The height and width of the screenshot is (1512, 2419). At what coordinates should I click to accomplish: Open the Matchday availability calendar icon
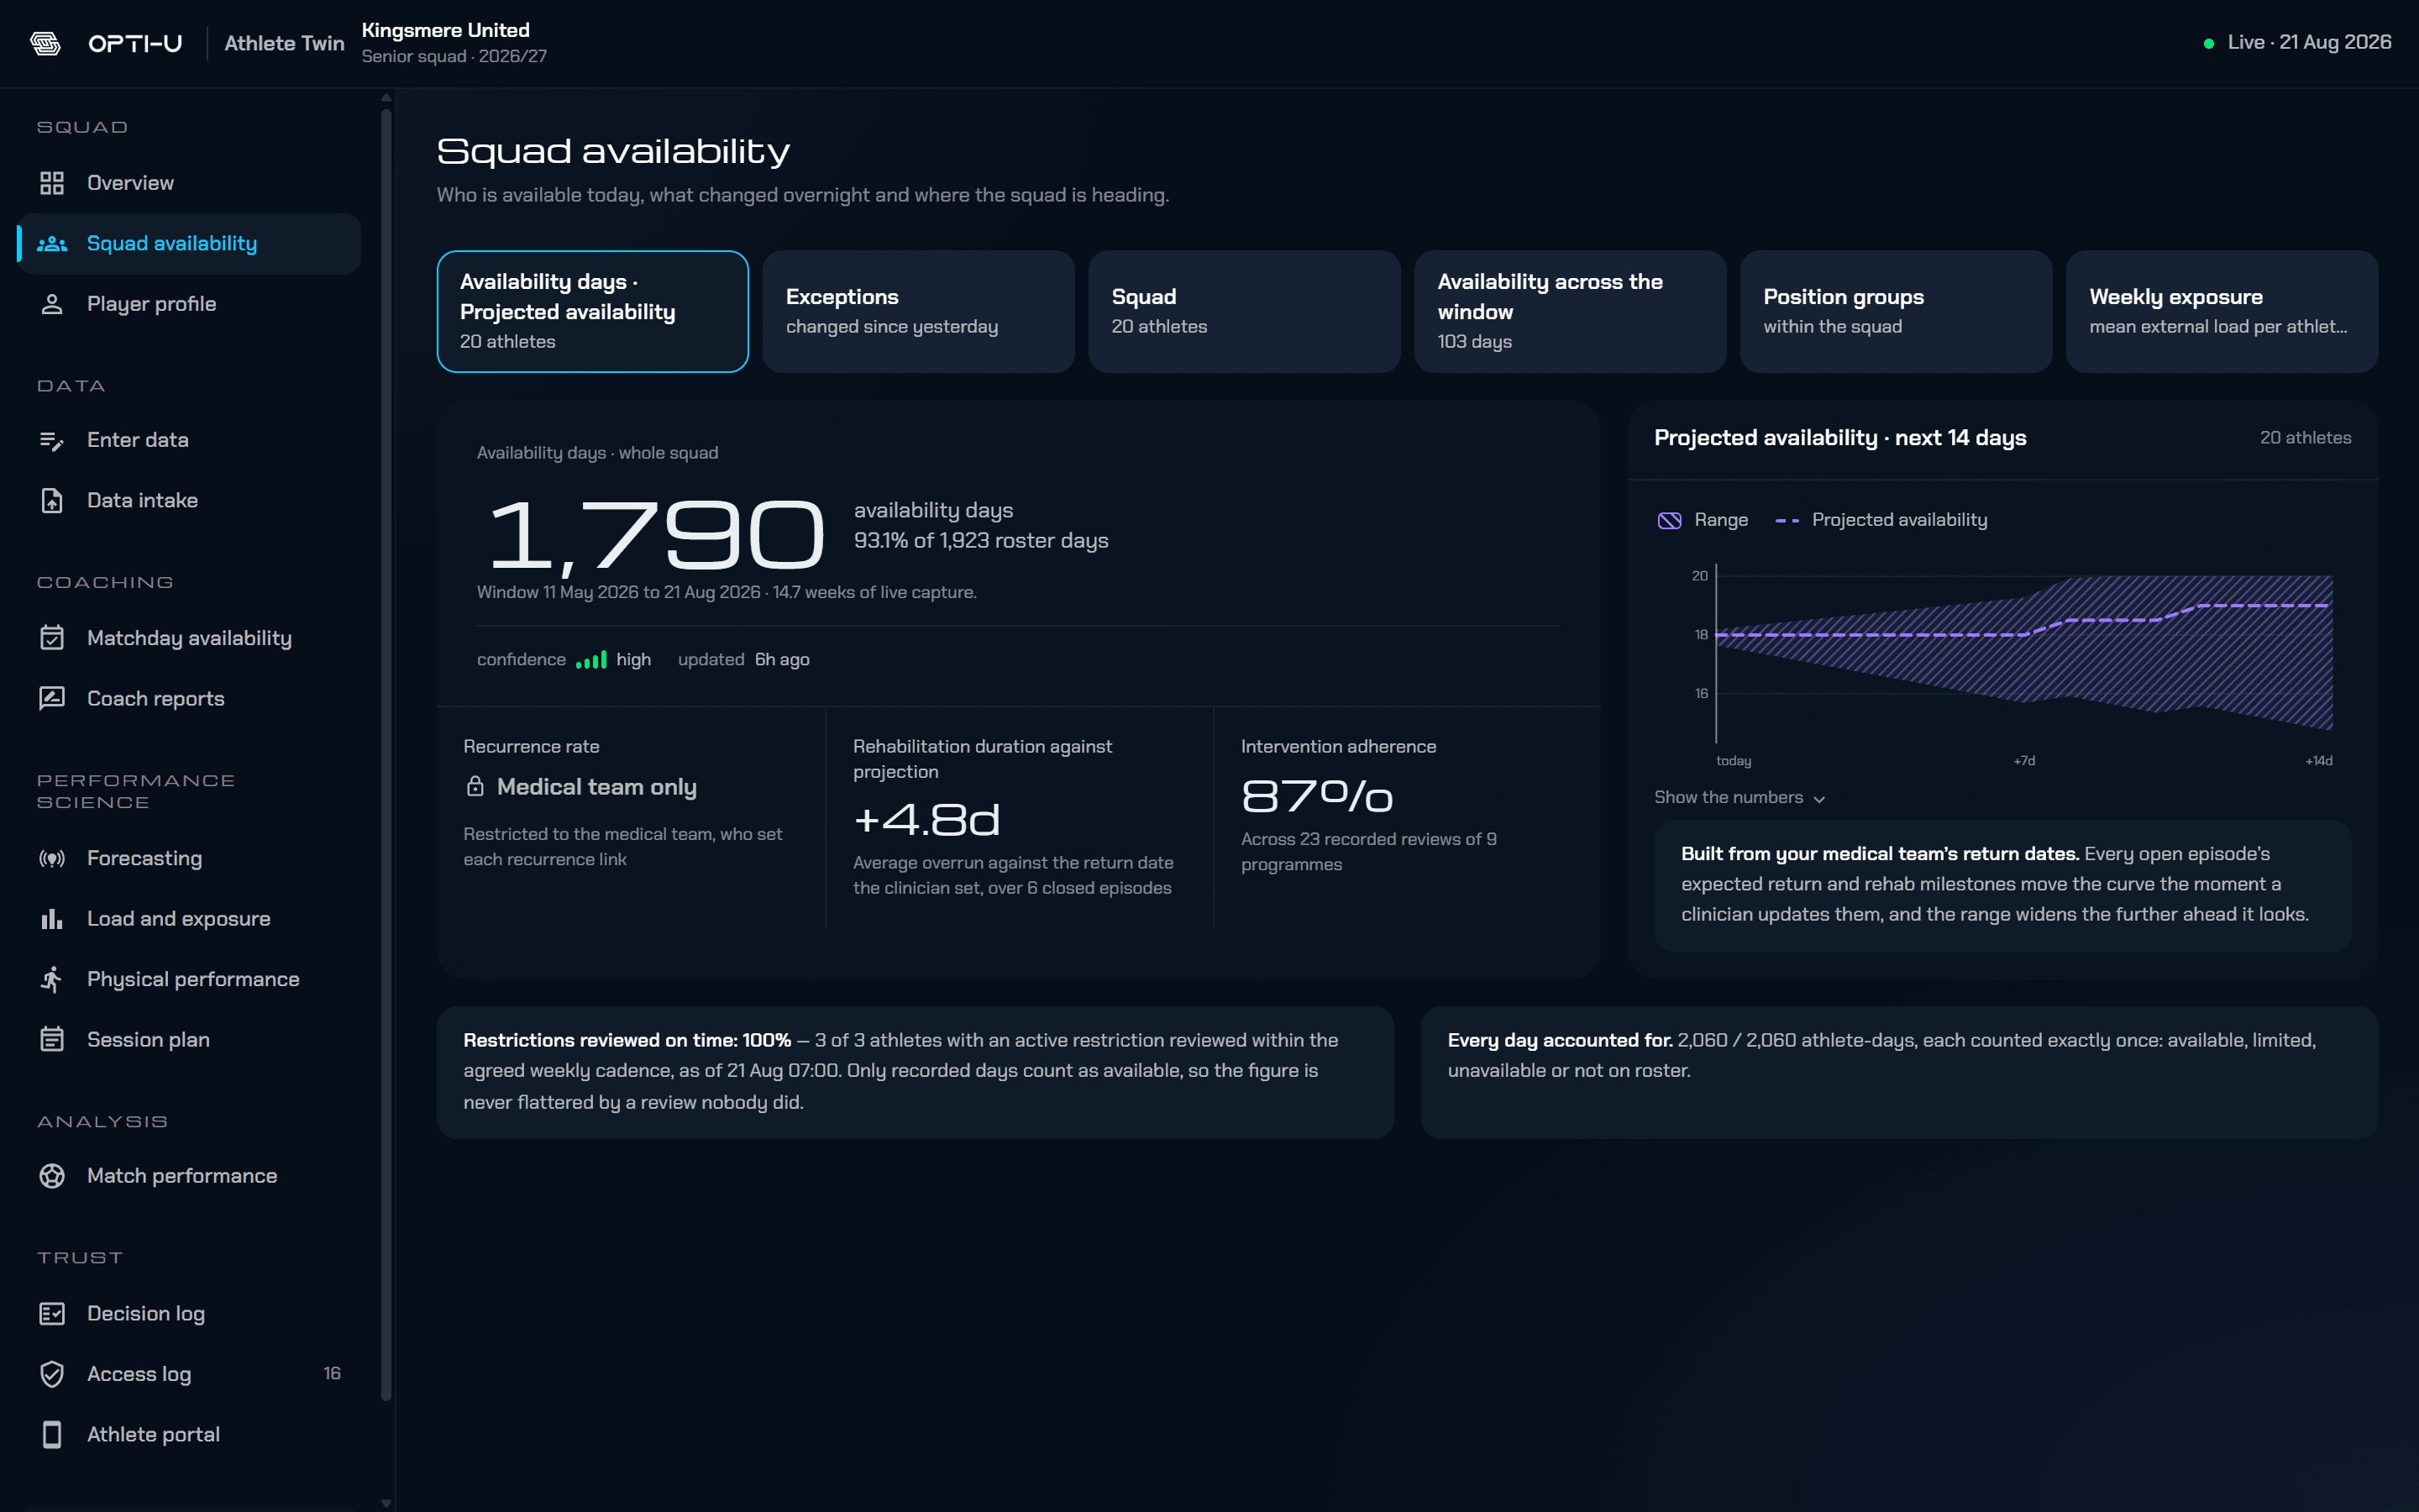coord(52,638)
